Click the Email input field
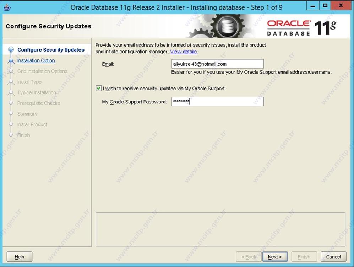Screen dimensions: 354x267 coord(218,64)
